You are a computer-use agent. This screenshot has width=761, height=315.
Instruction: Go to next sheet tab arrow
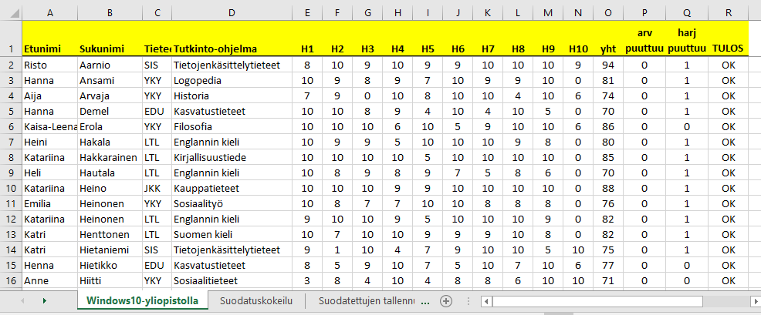point(45,301)
